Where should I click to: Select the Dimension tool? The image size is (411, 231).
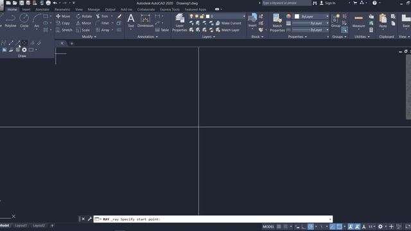pos(145,21)
